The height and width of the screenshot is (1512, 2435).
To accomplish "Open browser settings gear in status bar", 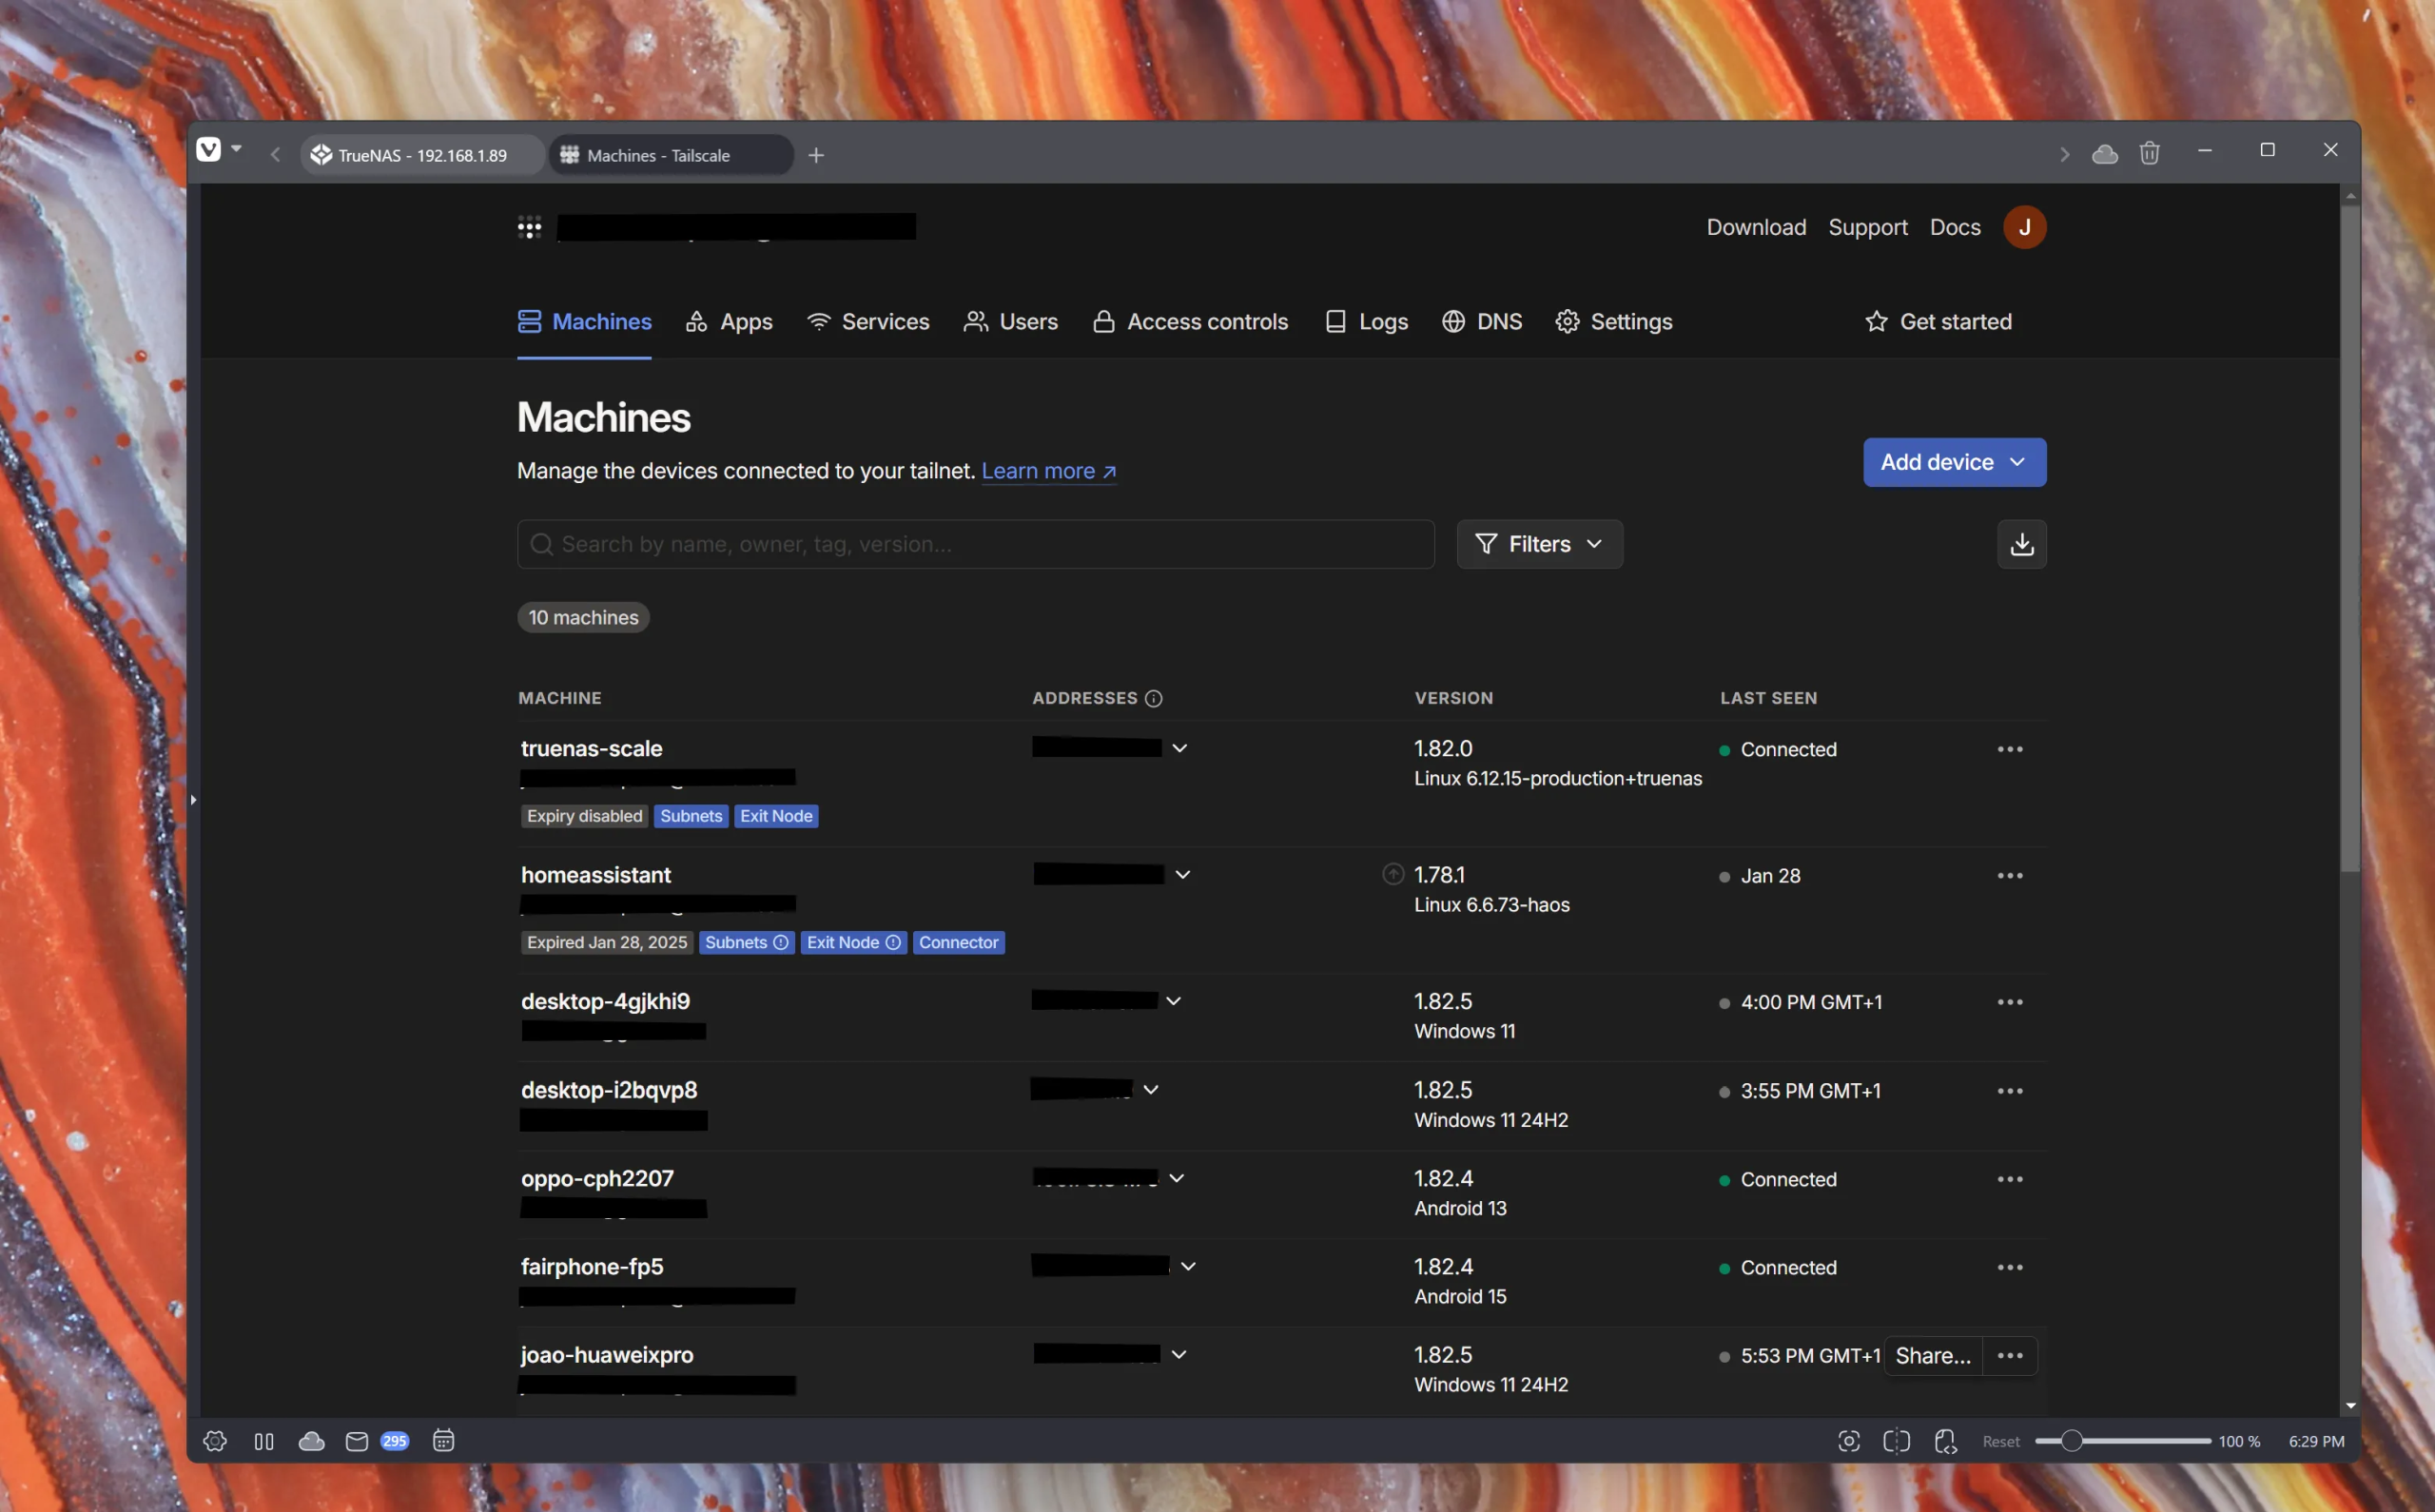I will 215,1441.
